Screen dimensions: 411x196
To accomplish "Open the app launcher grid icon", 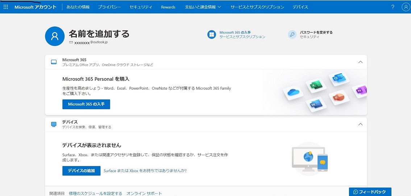I will click(x=6, y=7).
